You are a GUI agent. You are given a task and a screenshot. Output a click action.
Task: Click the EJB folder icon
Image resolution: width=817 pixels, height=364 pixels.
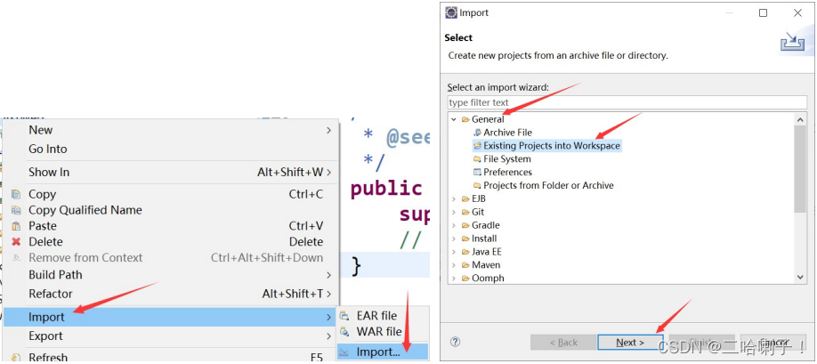pyautogui.click(x=465, y=199)
